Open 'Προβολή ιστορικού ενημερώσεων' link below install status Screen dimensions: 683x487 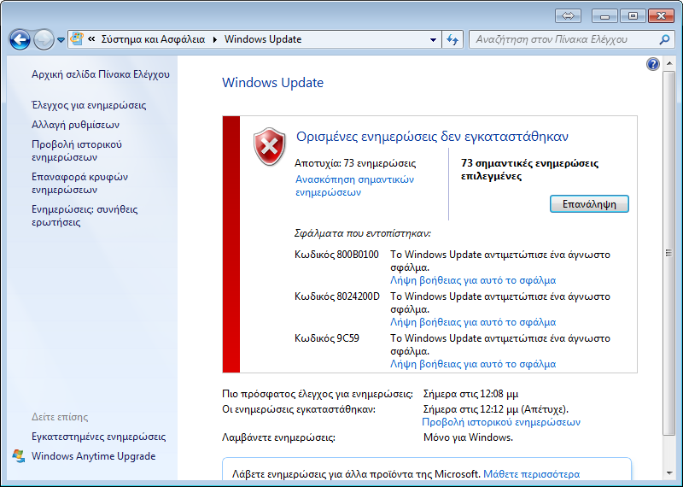501,422
